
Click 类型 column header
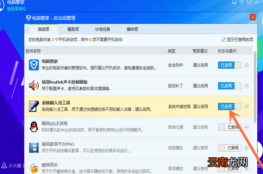pos(172,51)
